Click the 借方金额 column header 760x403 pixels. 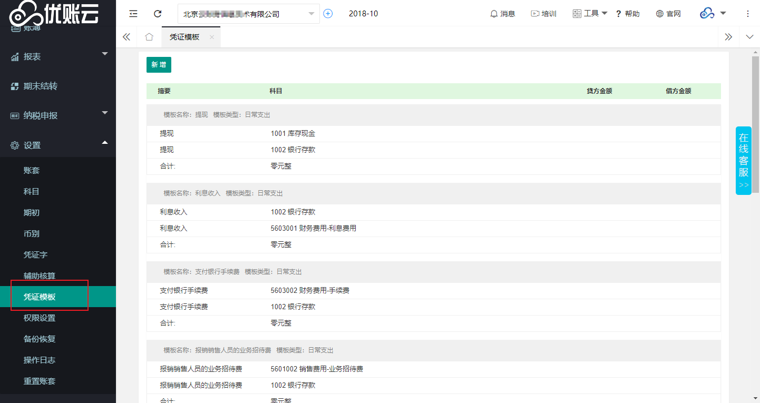[x=678, y=91]
